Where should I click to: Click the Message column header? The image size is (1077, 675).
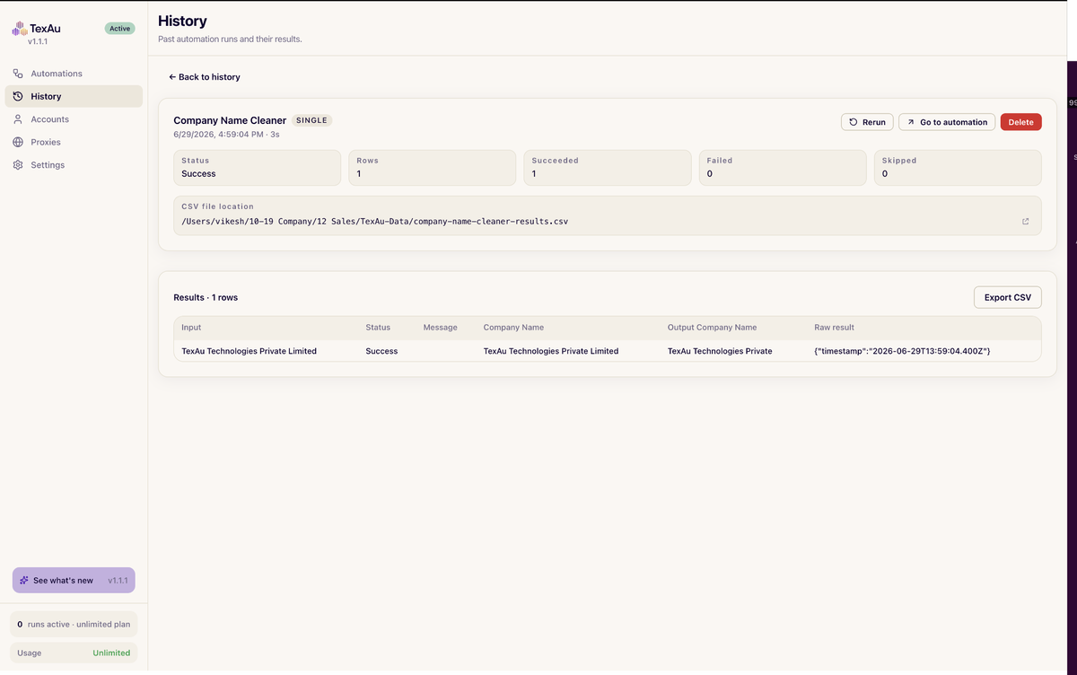pyautogui.click(x=441, y=328)
